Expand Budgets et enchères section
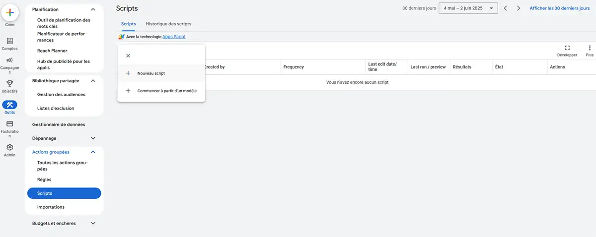The height and width of the screenshot is (237, 596). click(93, 224)
